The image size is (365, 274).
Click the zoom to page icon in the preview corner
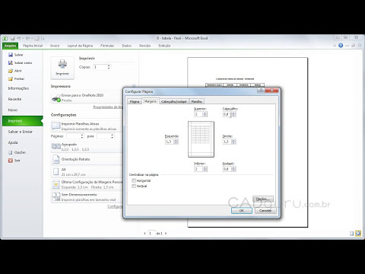(x=358, y=233)
